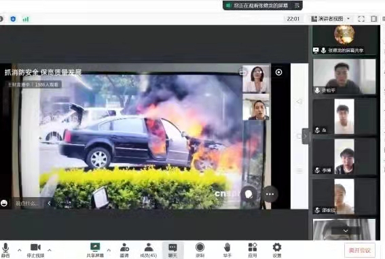Open the settings gear icon

277,249
